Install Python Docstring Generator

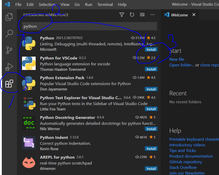tap(151, 129)
